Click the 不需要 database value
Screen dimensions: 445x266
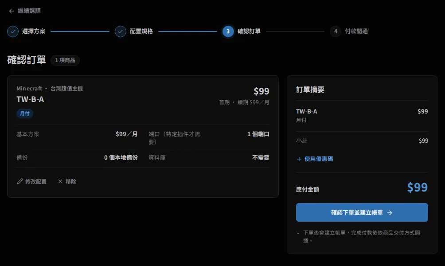pos(261,157)
